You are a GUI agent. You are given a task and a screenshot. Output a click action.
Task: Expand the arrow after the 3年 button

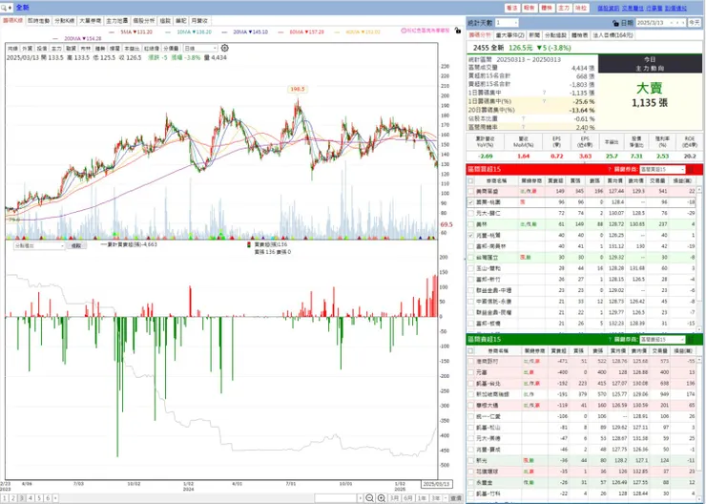(x=446, y=498)
